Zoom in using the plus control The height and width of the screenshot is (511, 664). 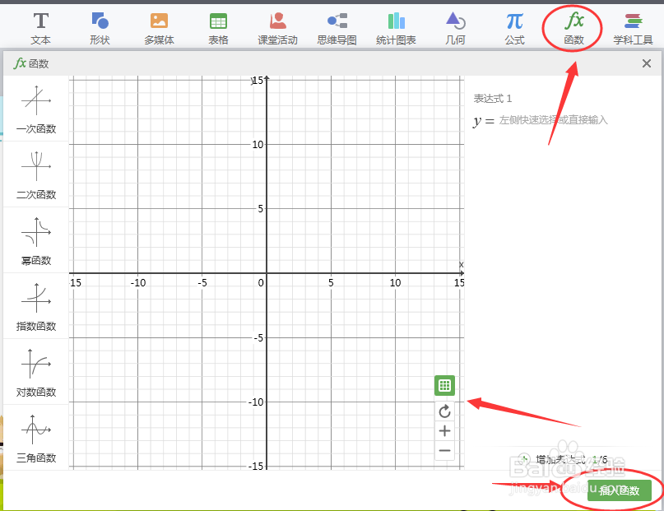[x=444, y=430]
